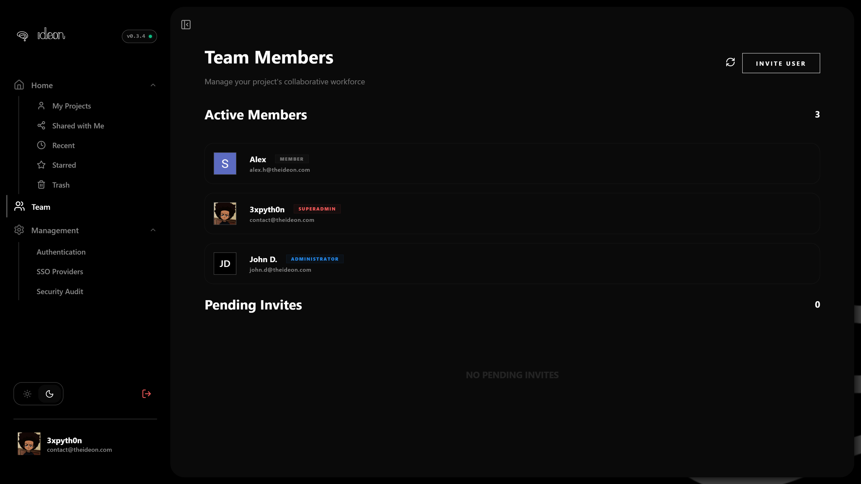This screenshot has width=861, height=484.
Task: Open the Trash folder
Action: coord(61,185)
